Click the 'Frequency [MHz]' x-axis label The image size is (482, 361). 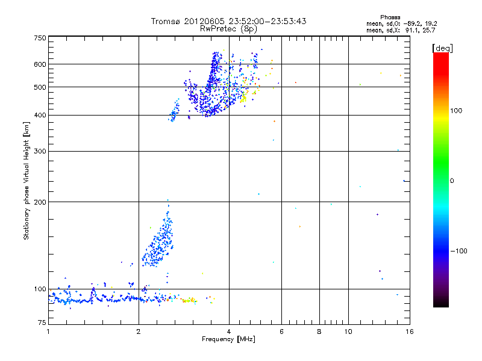[228, 339]
